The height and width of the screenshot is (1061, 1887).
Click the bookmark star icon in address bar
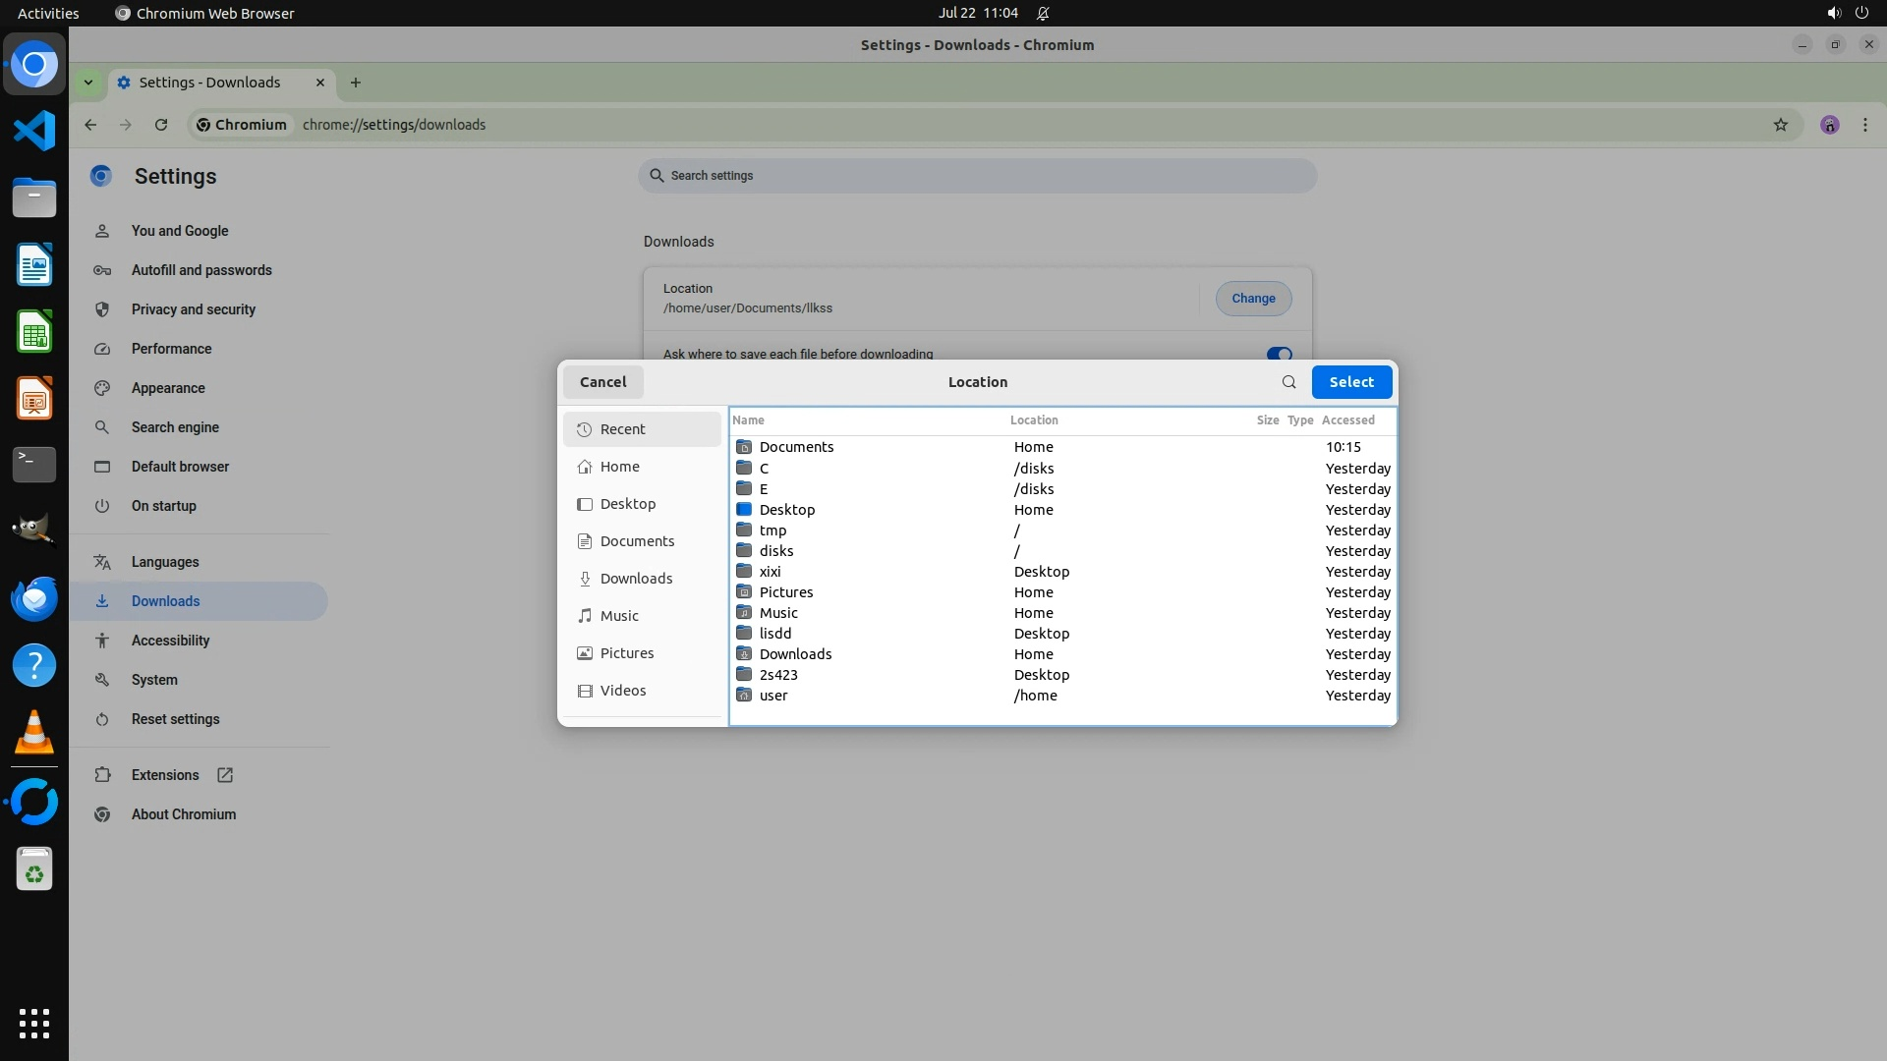click(1780, 125)
